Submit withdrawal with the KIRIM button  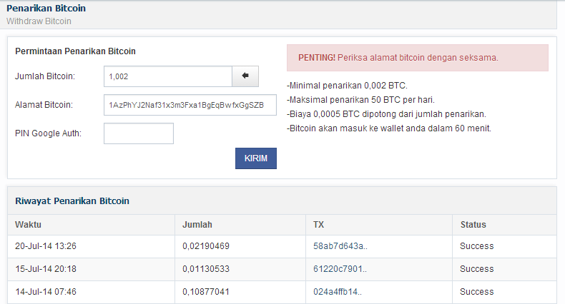click(256, 158)
